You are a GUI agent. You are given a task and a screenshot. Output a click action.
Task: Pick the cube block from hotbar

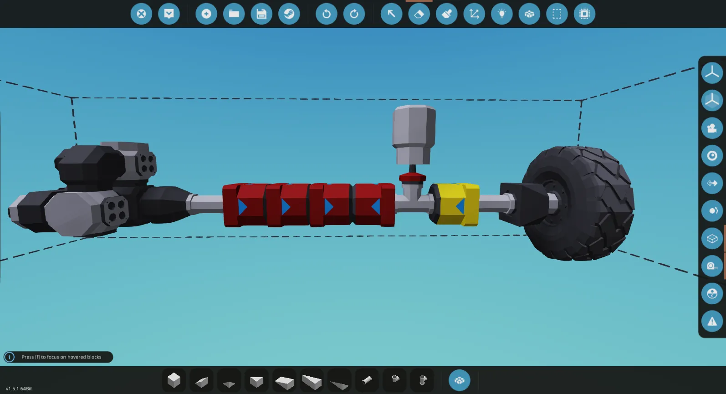[174, 380]
